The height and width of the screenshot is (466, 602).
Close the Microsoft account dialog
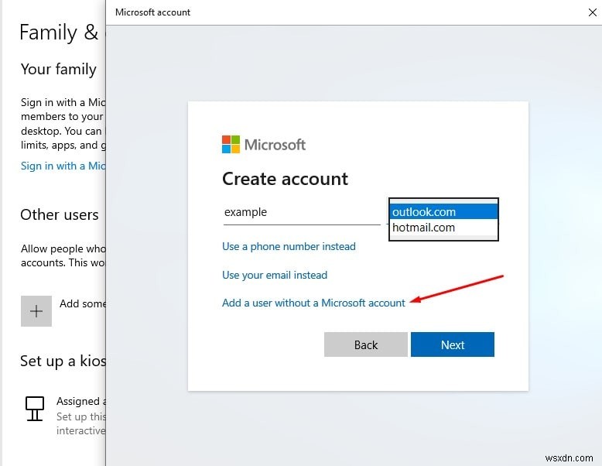click(x=593, y=12)
